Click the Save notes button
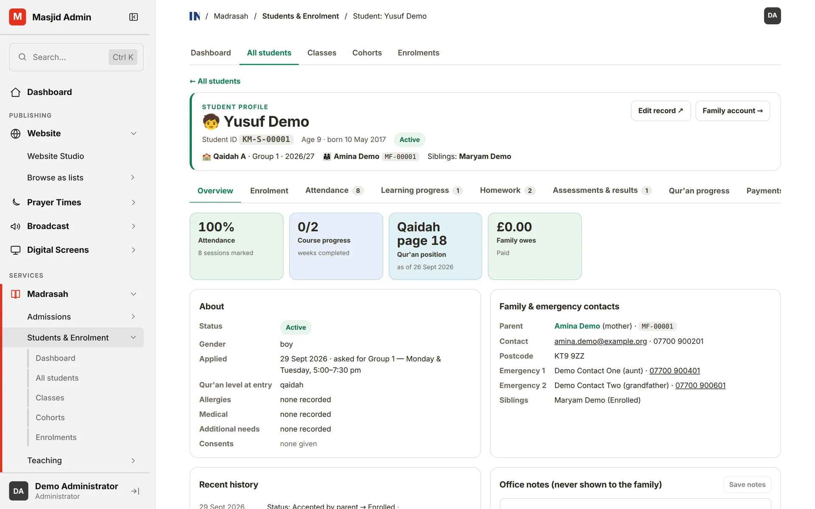Screen dimensions: 815x509 [747, 484]
